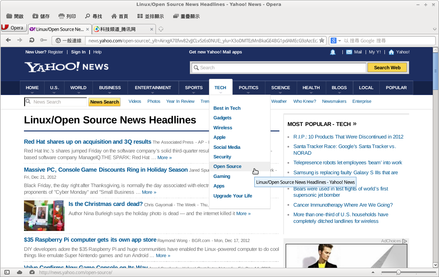Click the Opera Link cloud icon
Viewport: 439px width, 277px height.
19,272
